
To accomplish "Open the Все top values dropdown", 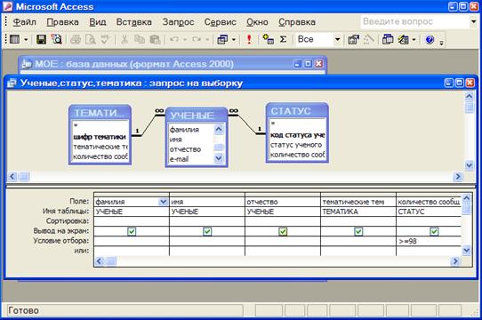I will tap(337, 39).
